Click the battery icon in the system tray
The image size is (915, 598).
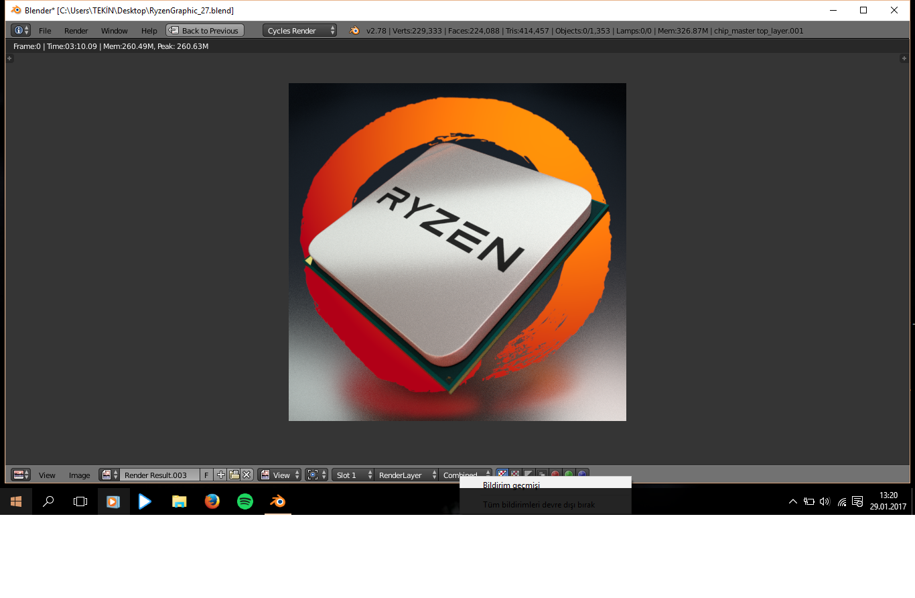point(809,501)
